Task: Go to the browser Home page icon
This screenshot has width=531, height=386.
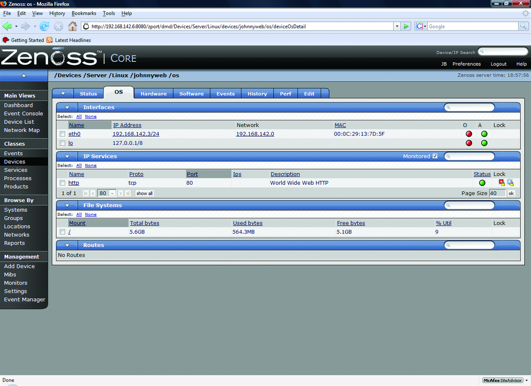Action: tap(73, 26)
